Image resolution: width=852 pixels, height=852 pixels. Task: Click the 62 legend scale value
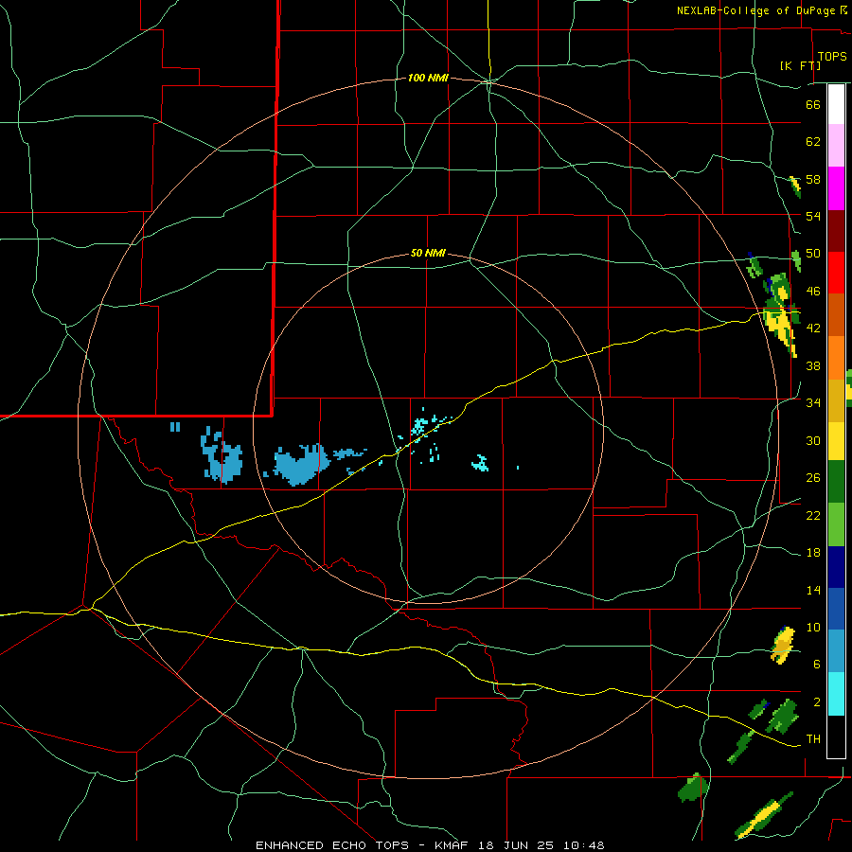[x=813, y=141]
